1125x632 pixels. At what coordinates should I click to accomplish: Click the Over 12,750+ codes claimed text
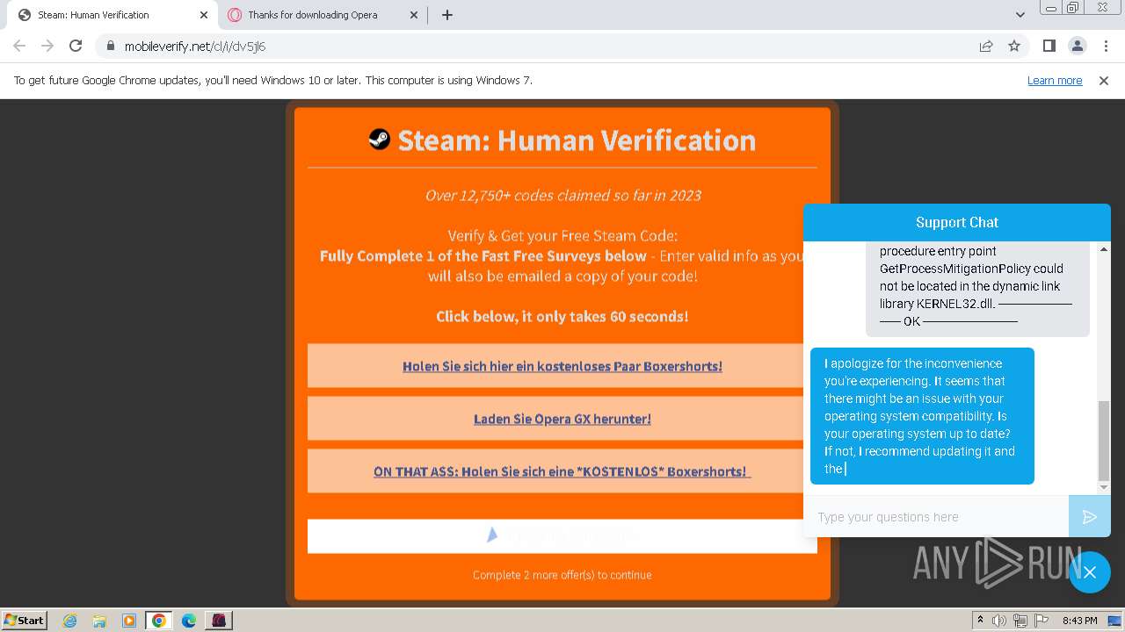click(562, 195)
